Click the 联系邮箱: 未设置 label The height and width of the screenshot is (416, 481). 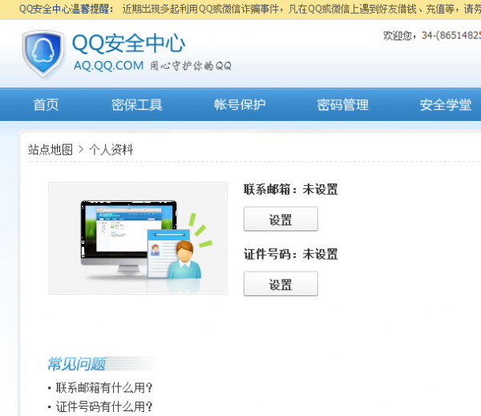tap(291, 189)
